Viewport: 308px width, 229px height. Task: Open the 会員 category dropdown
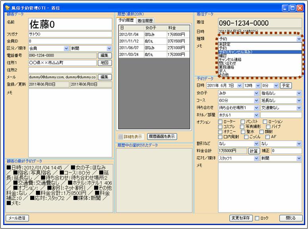coord(66,48)
